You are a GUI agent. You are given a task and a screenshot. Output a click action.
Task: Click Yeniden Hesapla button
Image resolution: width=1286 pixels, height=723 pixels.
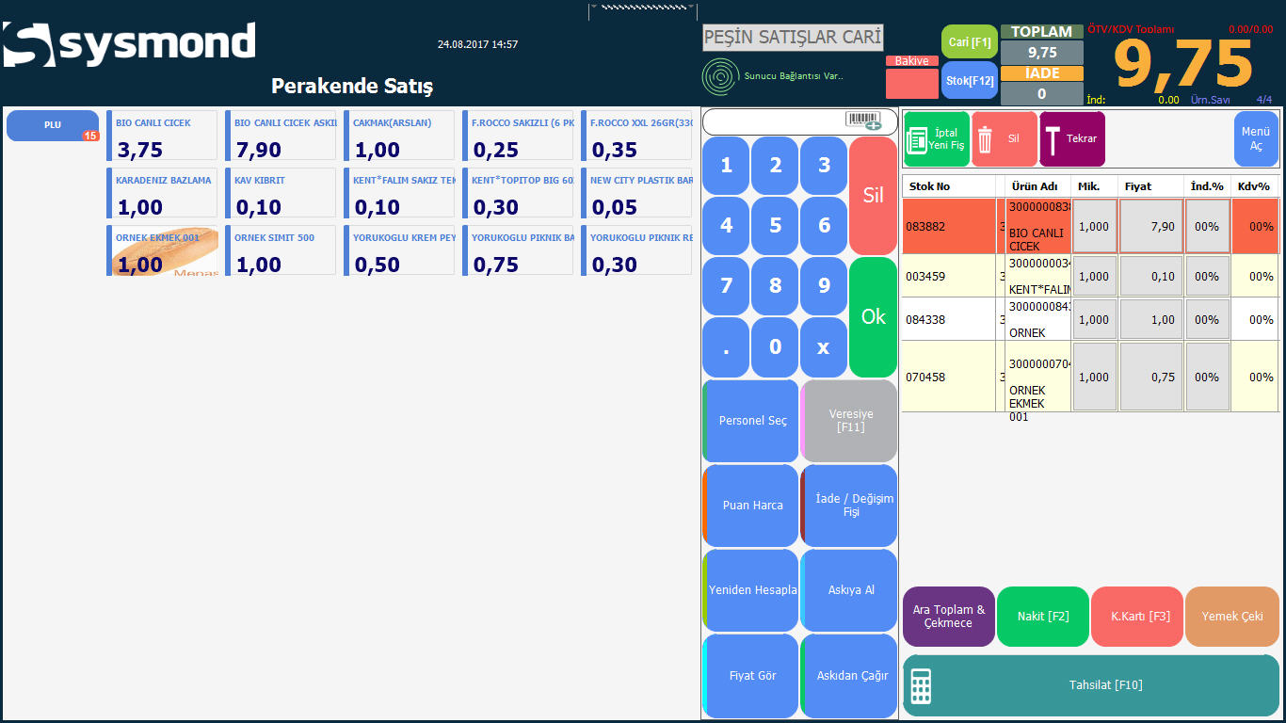coord(751,590)
